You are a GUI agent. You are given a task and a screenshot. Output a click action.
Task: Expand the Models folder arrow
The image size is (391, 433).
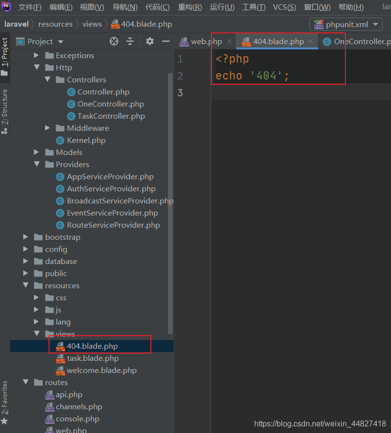[36, 152]
